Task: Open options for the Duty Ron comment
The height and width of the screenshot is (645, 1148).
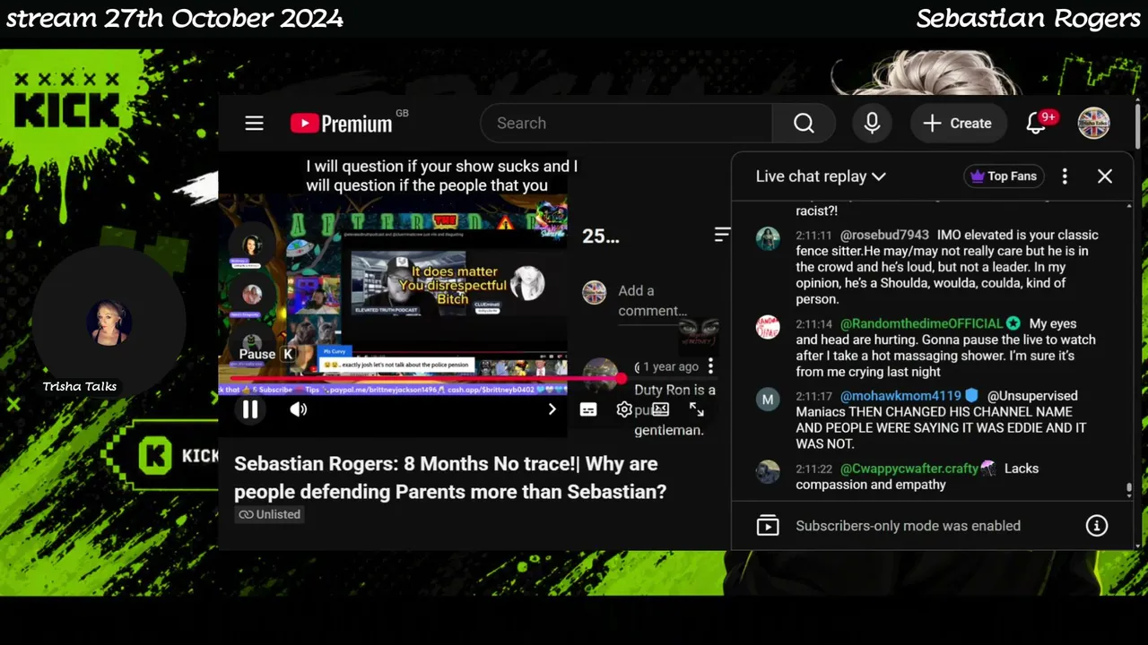Action: [x=710, y=366]
